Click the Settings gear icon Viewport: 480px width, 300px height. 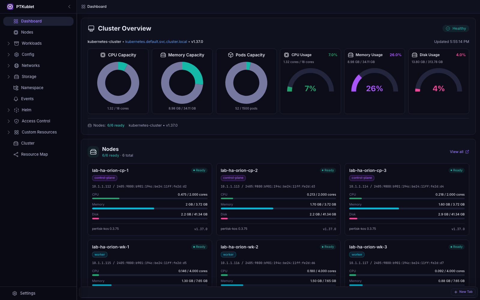(x=15, y=293)
